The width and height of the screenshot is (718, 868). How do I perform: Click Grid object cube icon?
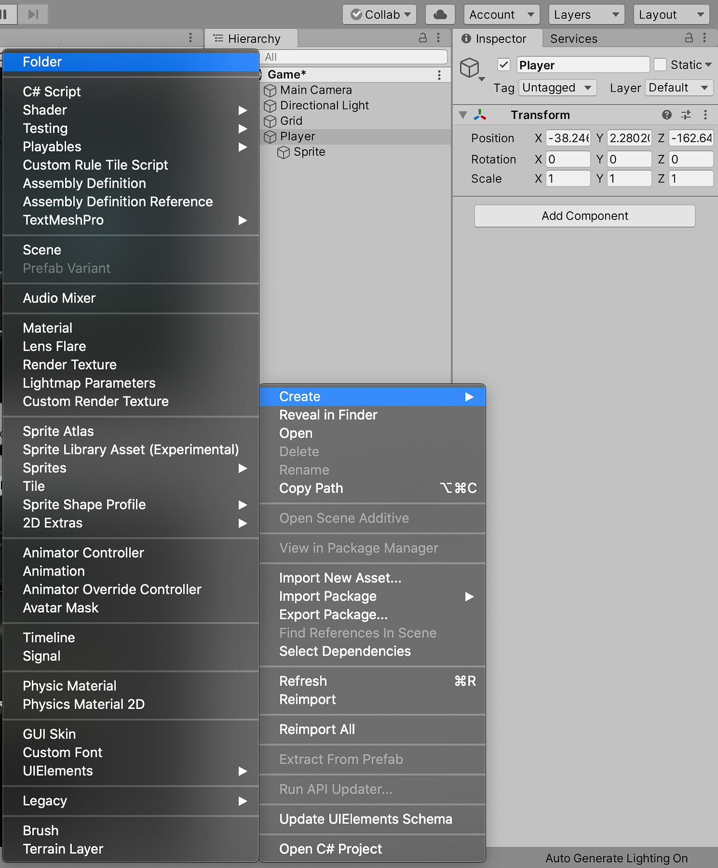pos(270,122)
